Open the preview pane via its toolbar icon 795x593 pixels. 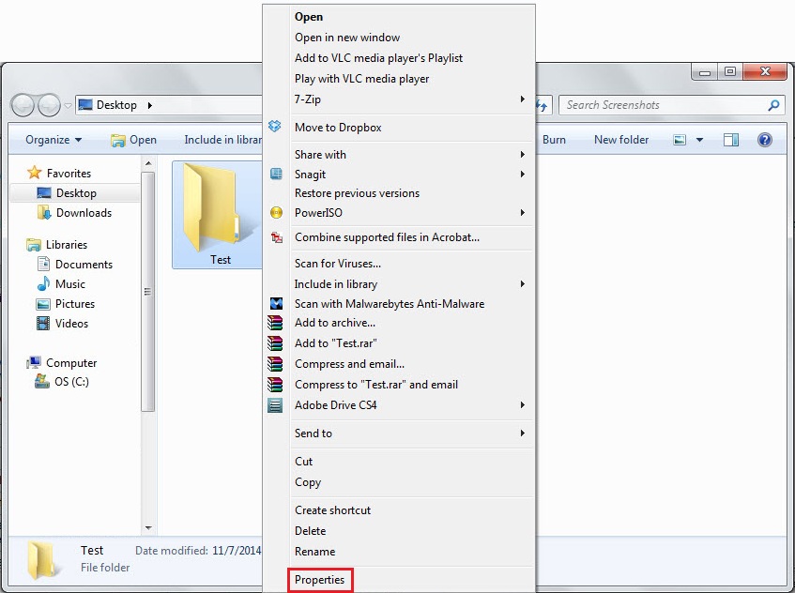730,139
